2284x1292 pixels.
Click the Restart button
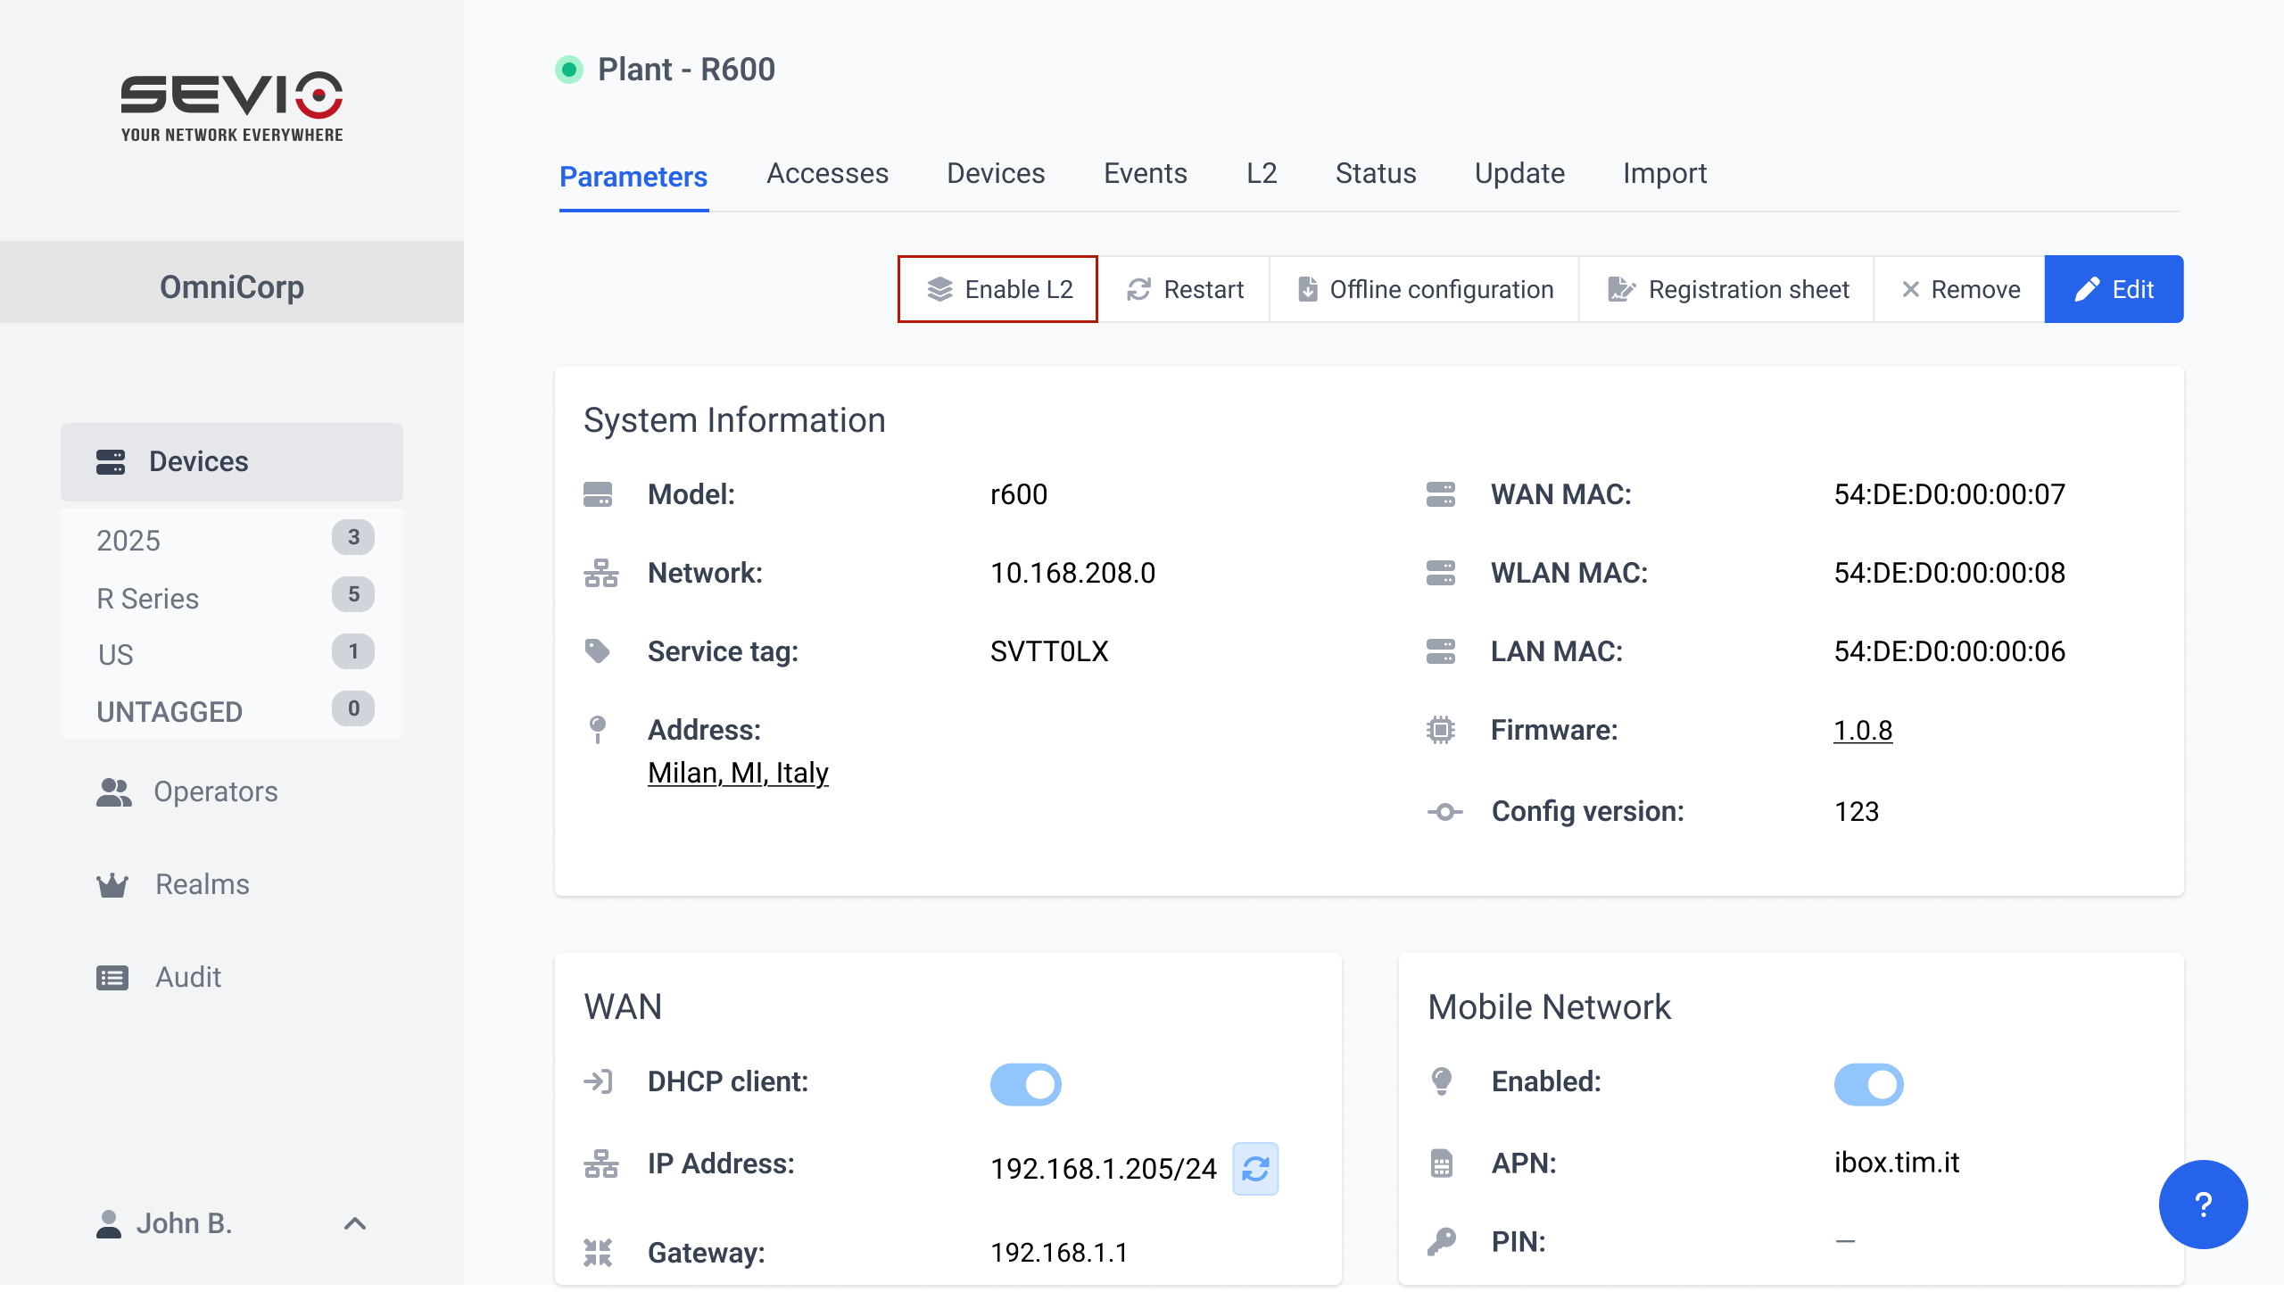tap(1184, 289)
